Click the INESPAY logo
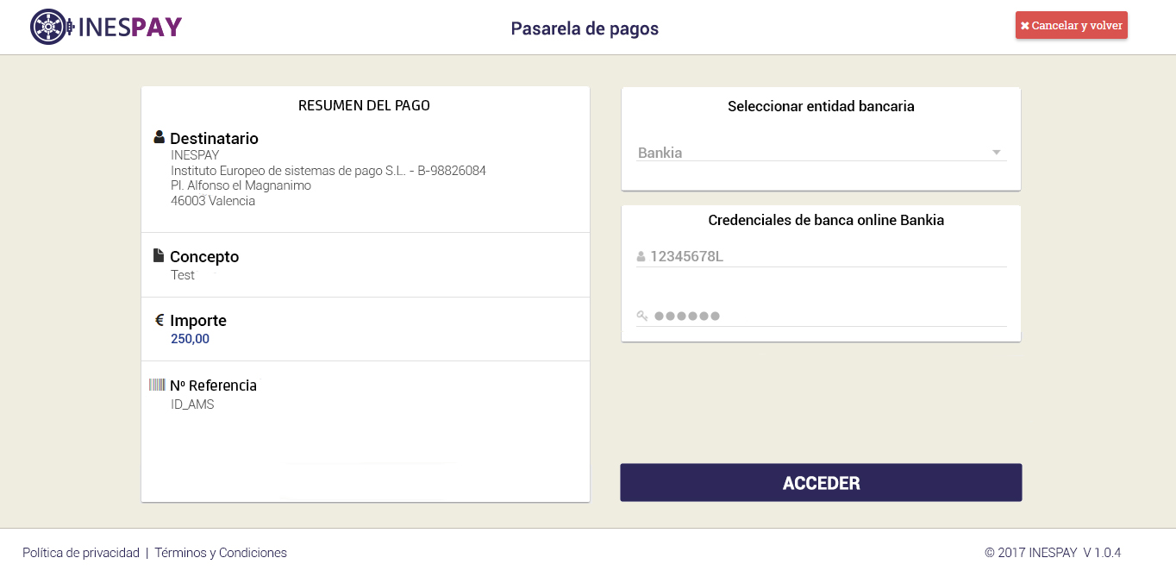Viewport: 1176px width, 583px height. point(105,26)
